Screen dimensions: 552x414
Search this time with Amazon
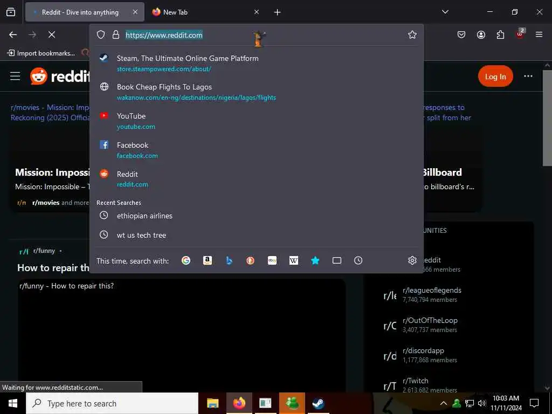pyautogui.click(x=208, y=260)
